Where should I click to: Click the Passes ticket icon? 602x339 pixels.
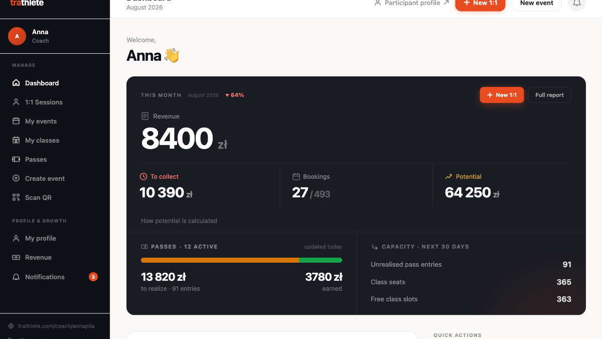(16, 159)
